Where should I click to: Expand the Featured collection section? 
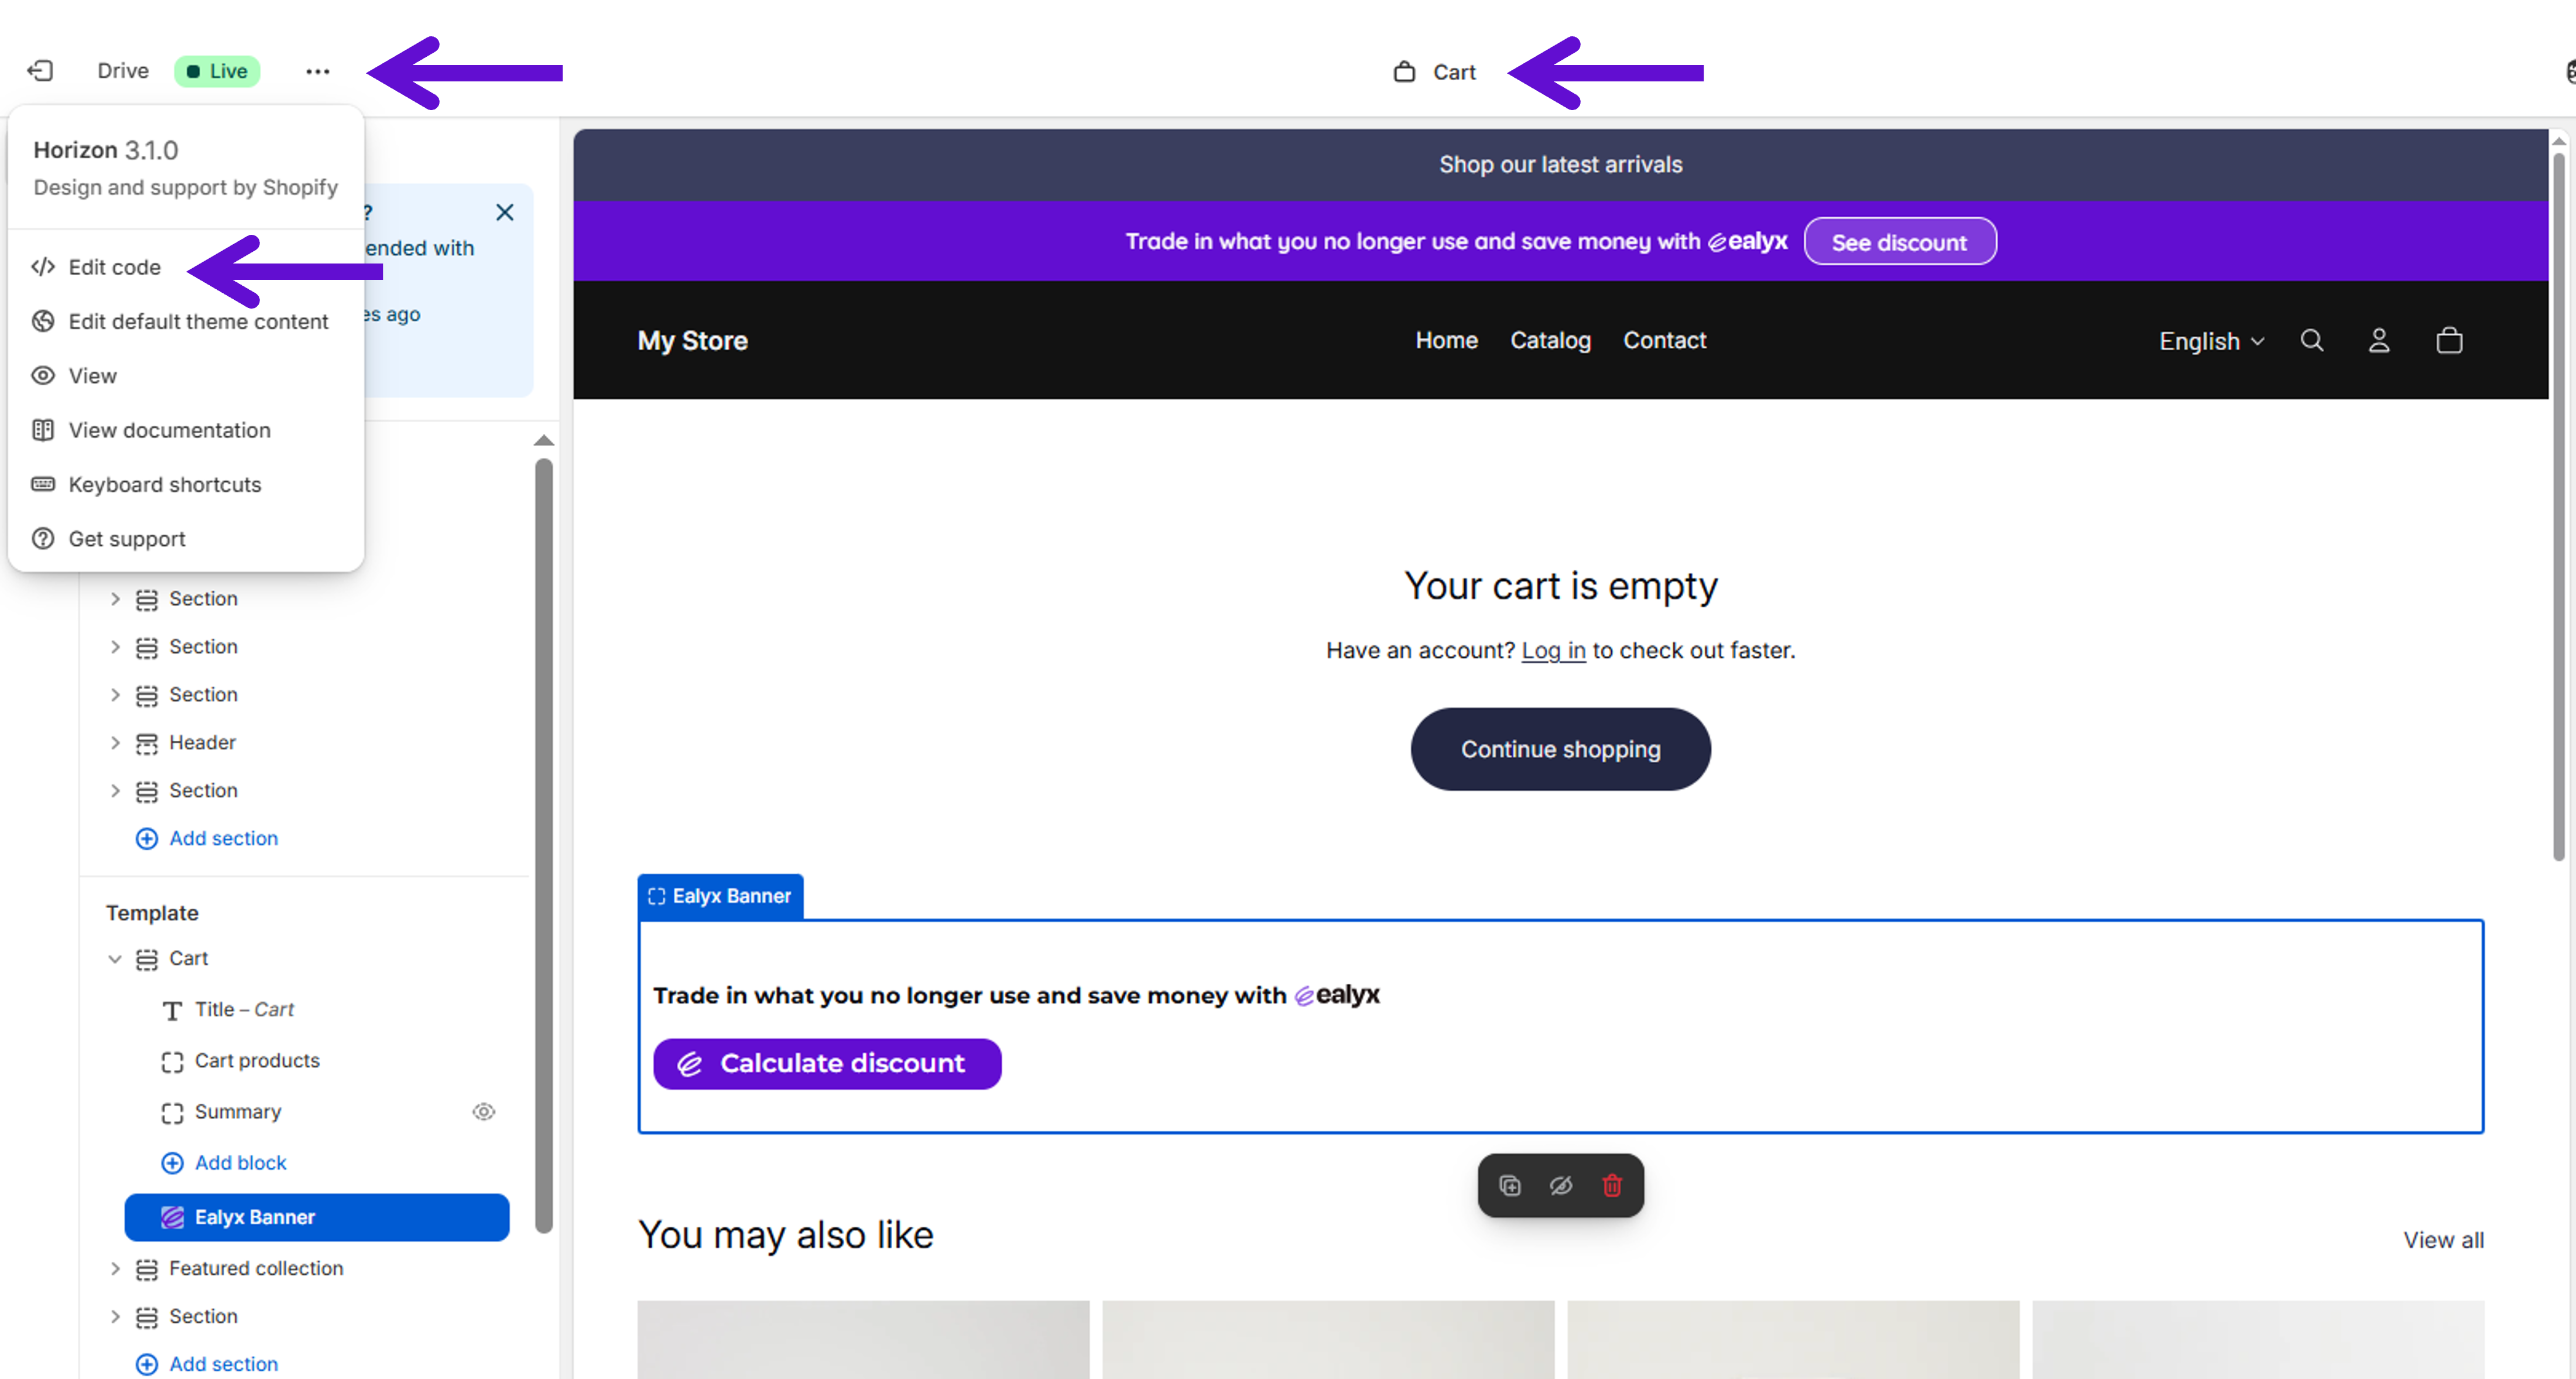[x=115, y=1269]
